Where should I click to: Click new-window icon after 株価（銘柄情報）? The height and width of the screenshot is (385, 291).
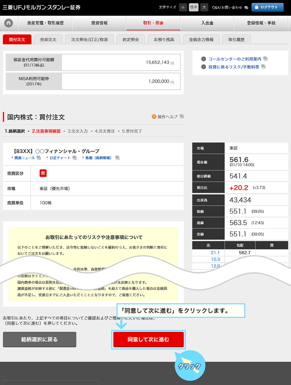pos(117,158)
